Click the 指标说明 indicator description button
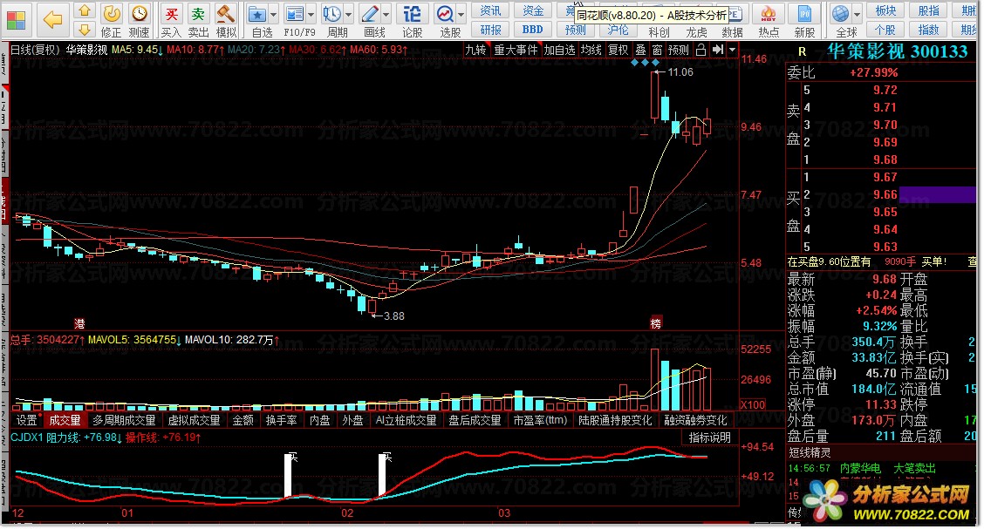 tap(710, 437)
